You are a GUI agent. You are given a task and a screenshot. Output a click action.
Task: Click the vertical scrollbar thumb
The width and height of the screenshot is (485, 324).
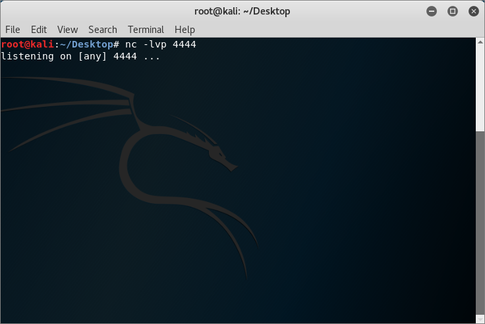(x=480, y=223)
